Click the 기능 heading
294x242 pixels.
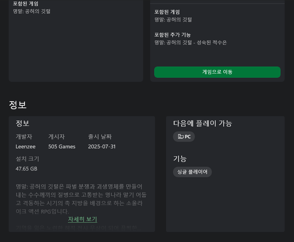(x=180, y=159)
